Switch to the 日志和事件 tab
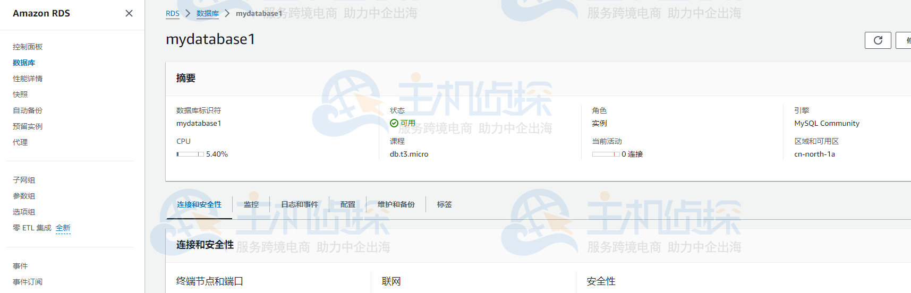The width and height of the screenshot is (911, 293). pyautogui.click(x=300, y=204)
